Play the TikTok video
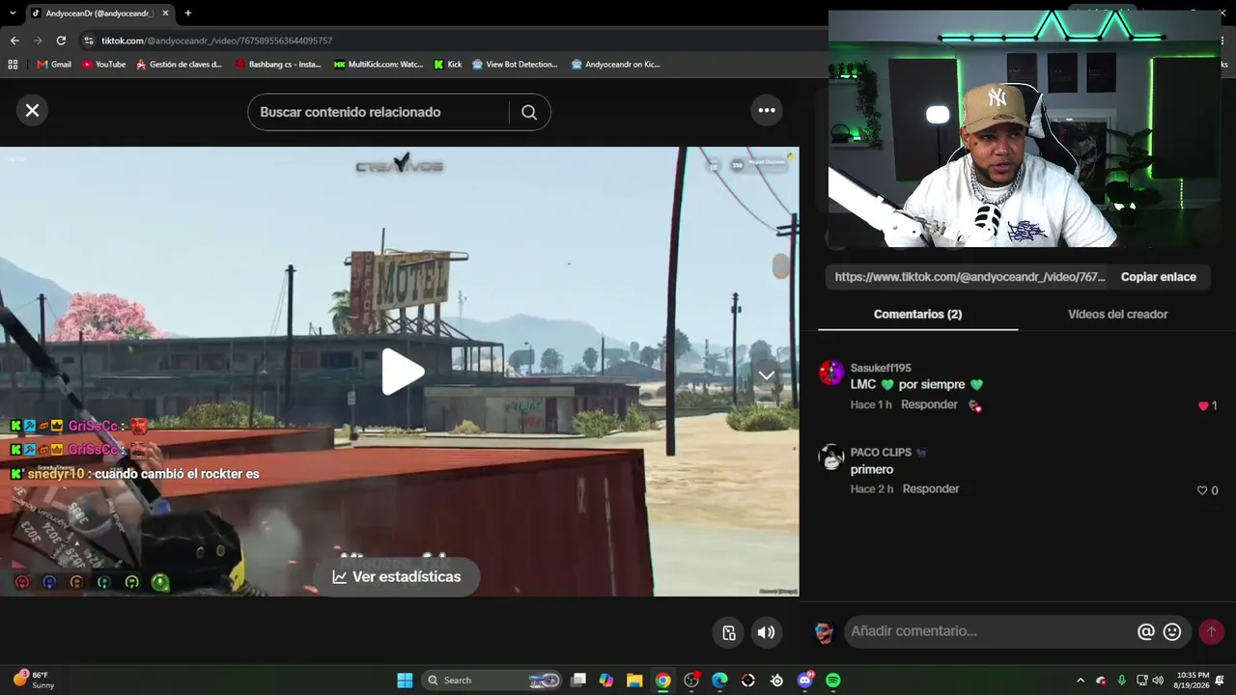The width and height of the screenshot is (1236, 695). [403, 372]
